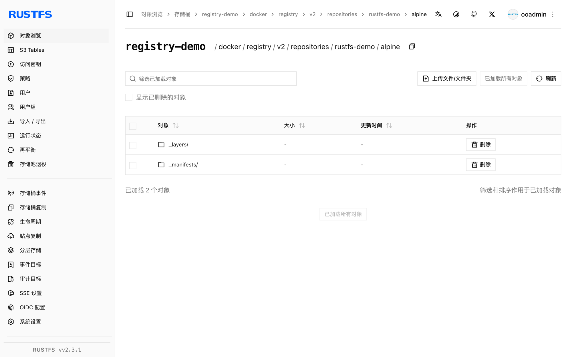Screen dimensions: 572x357
Task: Enable 显示已删除的对象 checkbox
Action: [x=129, y=97]
